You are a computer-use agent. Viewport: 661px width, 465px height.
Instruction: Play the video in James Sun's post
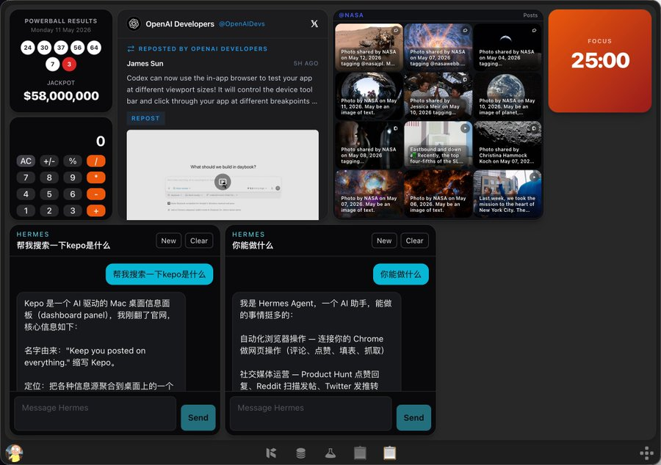(x=223, y=182)
